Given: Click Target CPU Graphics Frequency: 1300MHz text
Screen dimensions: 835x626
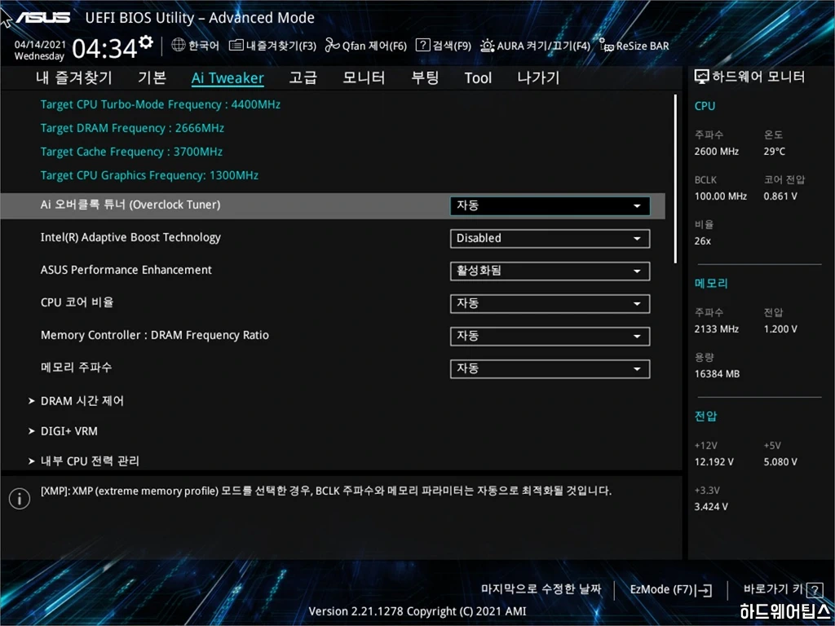Looking at the screenshot, I should pos(149,176).
